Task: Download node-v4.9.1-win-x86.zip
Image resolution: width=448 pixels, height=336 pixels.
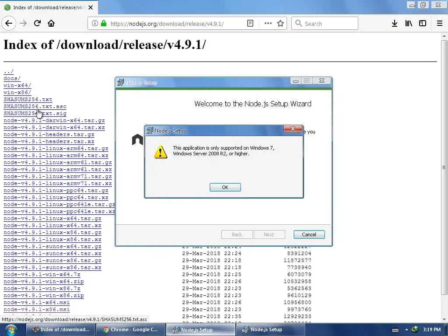Action: click(44, 295)
